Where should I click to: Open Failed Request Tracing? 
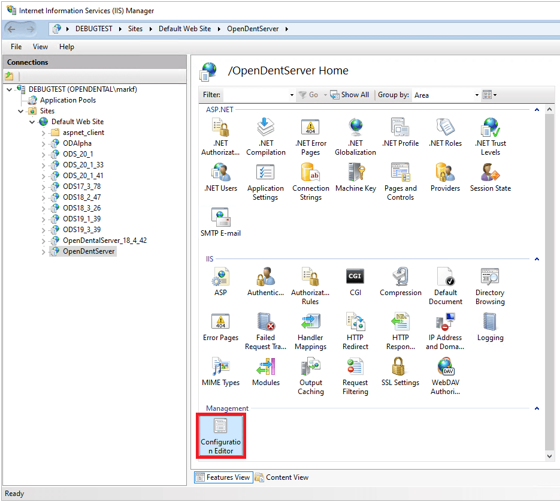tap(265, 329)
